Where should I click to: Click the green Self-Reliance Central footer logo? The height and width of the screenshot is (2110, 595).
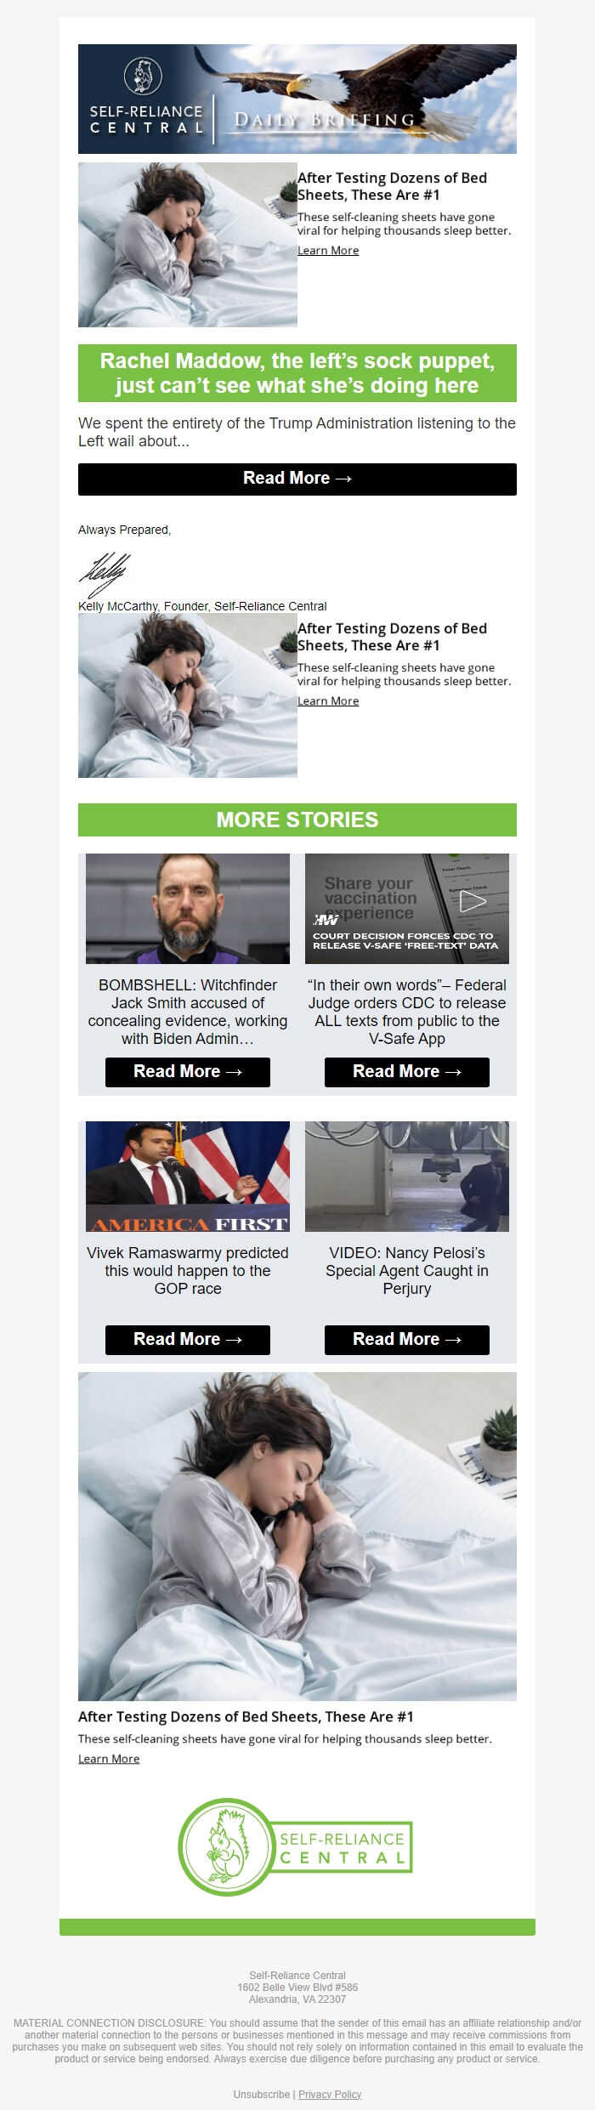(296, 1847)
